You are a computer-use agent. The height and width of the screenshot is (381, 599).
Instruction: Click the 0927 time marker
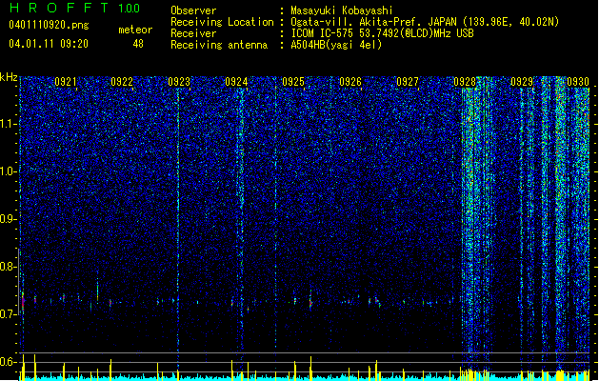408,82
